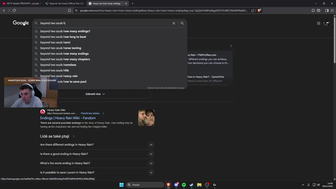This screenshot has height=189, width=336.
Task: Close the heavy rain how many endings tab
Action: pos(126,3)
